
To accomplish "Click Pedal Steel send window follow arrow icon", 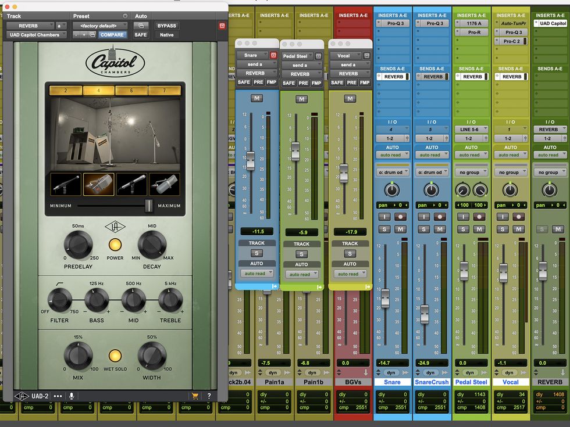I will 319,287.
